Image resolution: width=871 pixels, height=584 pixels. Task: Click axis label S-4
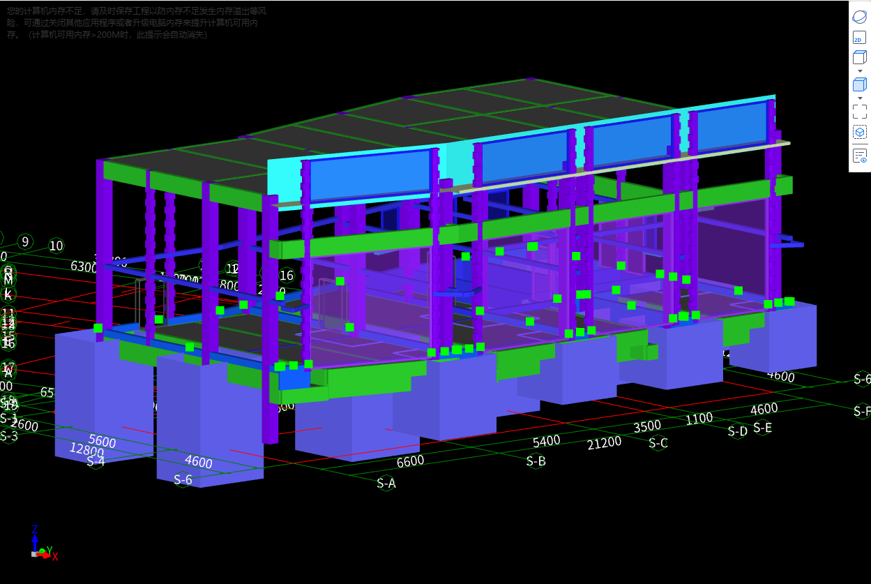pyautogui.click(x=96, y=461)
